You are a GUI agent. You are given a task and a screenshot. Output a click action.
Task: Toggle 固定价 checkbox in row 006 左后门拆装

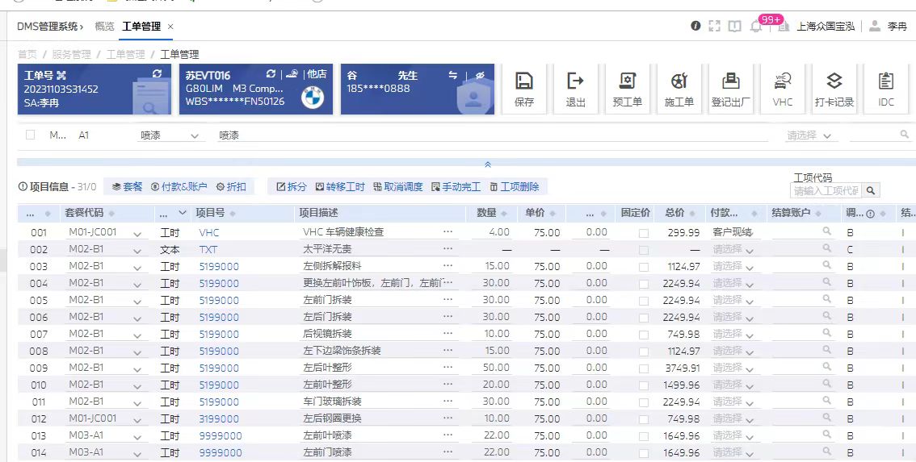(x=643, y=318)
